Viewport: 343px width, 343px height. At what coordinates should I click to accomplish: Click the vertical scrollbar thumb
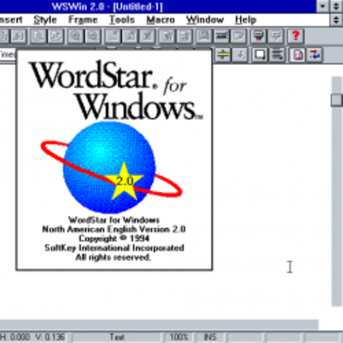click(x=337, y=100)
